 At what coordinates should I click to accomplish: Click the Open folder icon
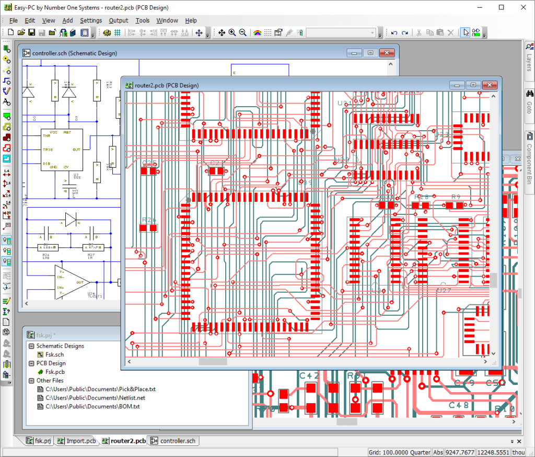21,32
